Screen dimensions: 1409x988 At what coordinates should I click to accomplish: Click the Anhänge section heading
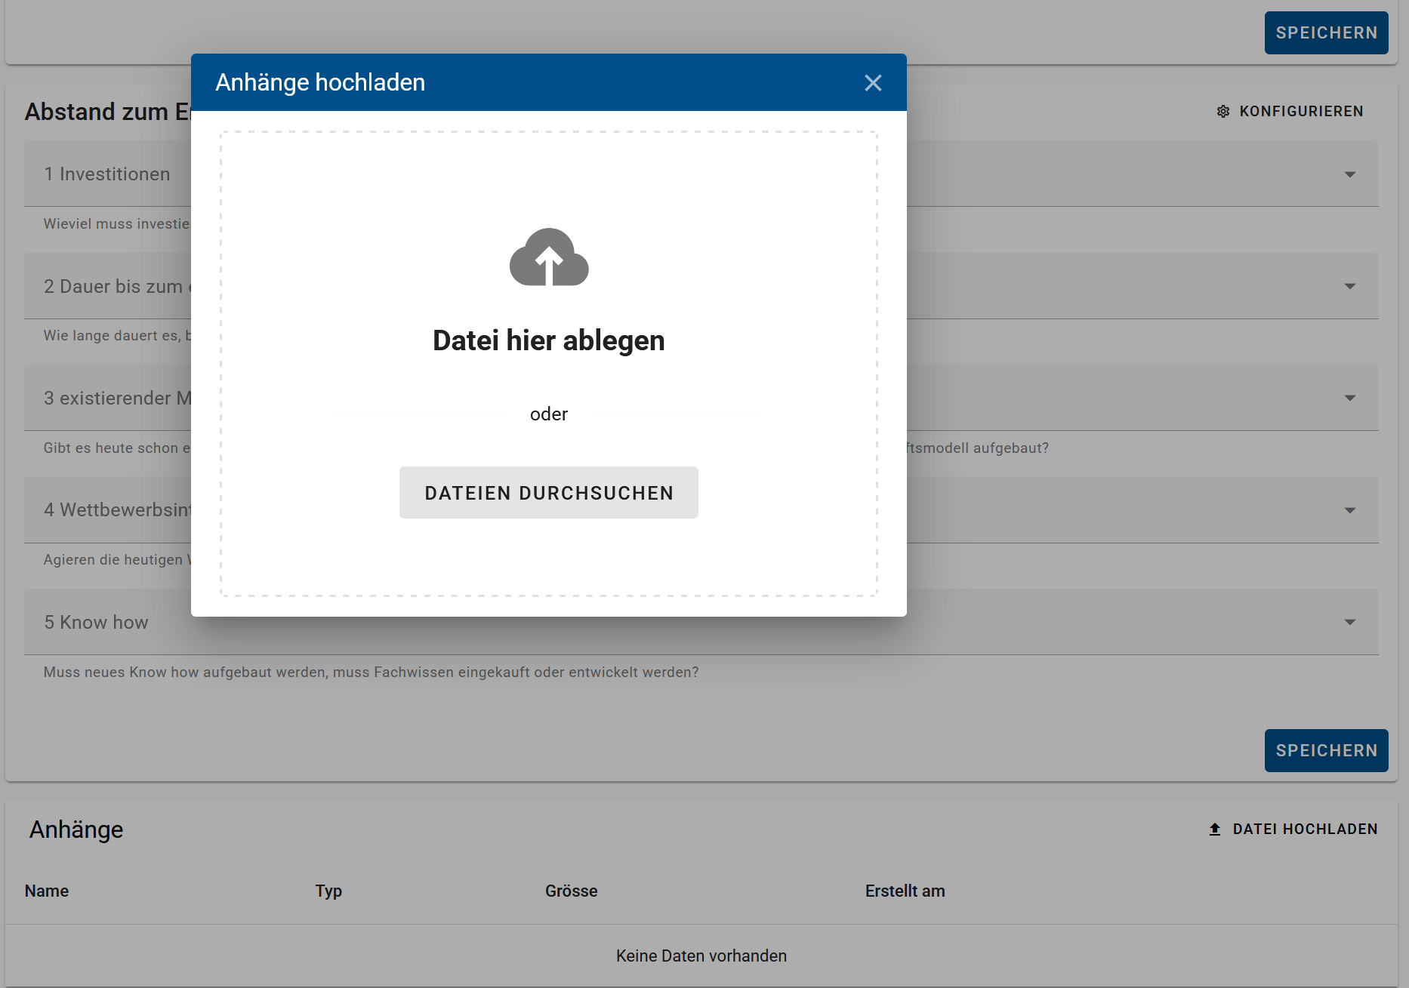(x=76, y=829)
